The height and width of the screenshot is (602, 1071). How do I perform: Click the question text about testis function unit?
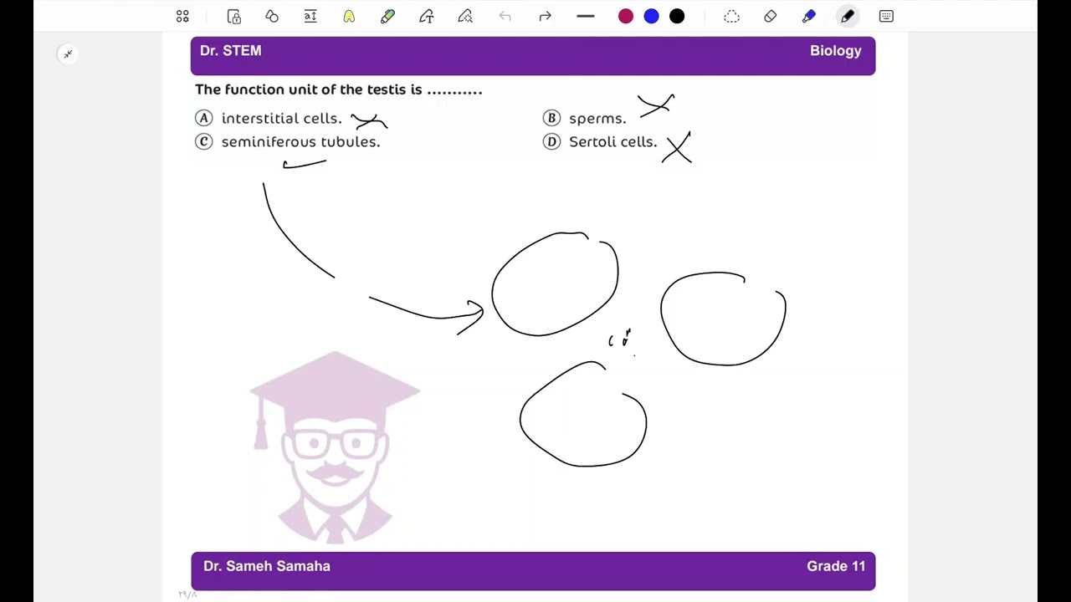click(x=339, y=89)
